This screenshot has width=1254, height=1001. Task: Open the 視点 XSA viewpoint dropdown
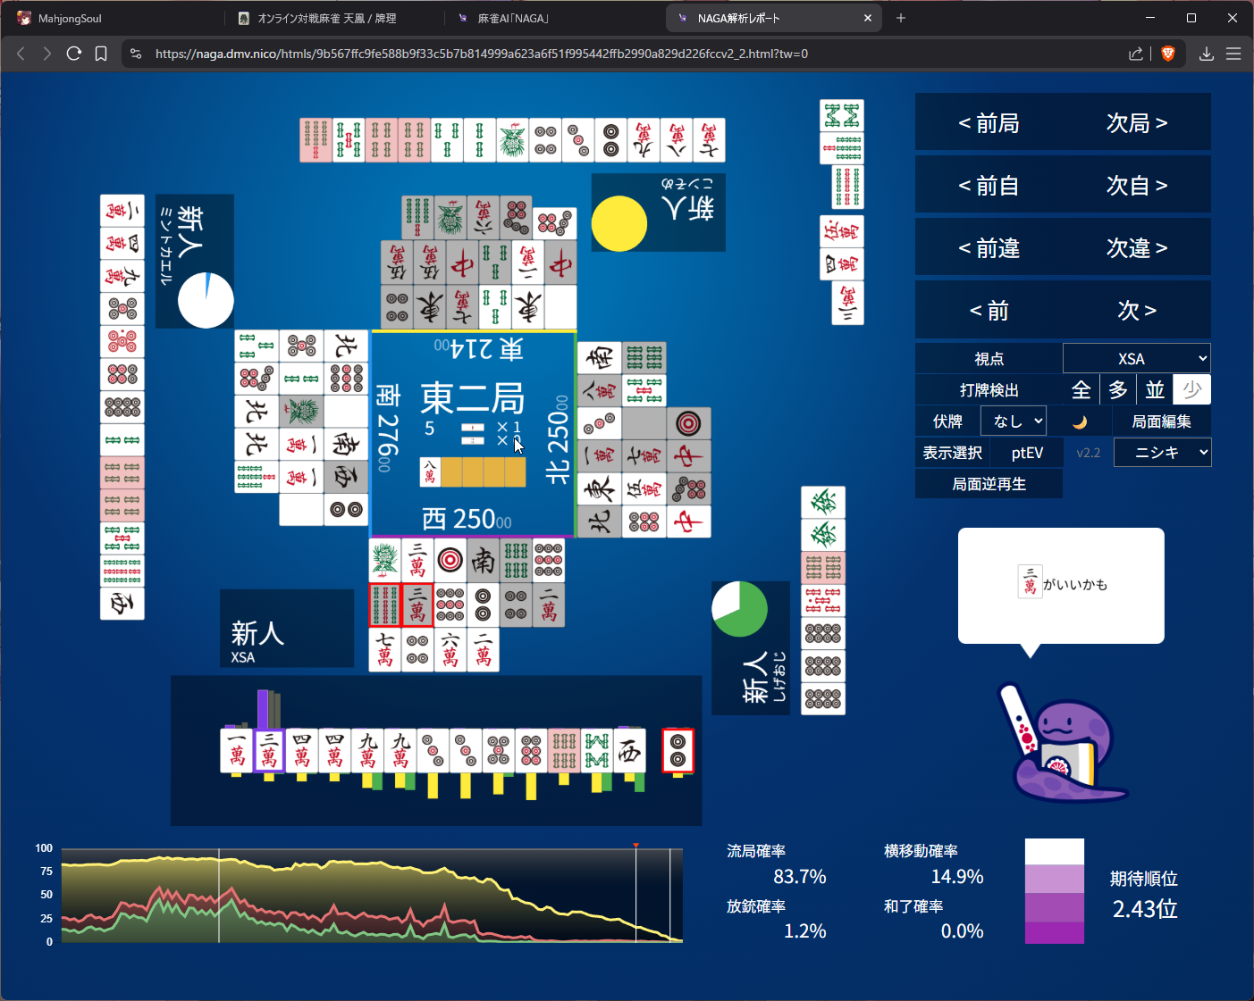click(1136, 359)
